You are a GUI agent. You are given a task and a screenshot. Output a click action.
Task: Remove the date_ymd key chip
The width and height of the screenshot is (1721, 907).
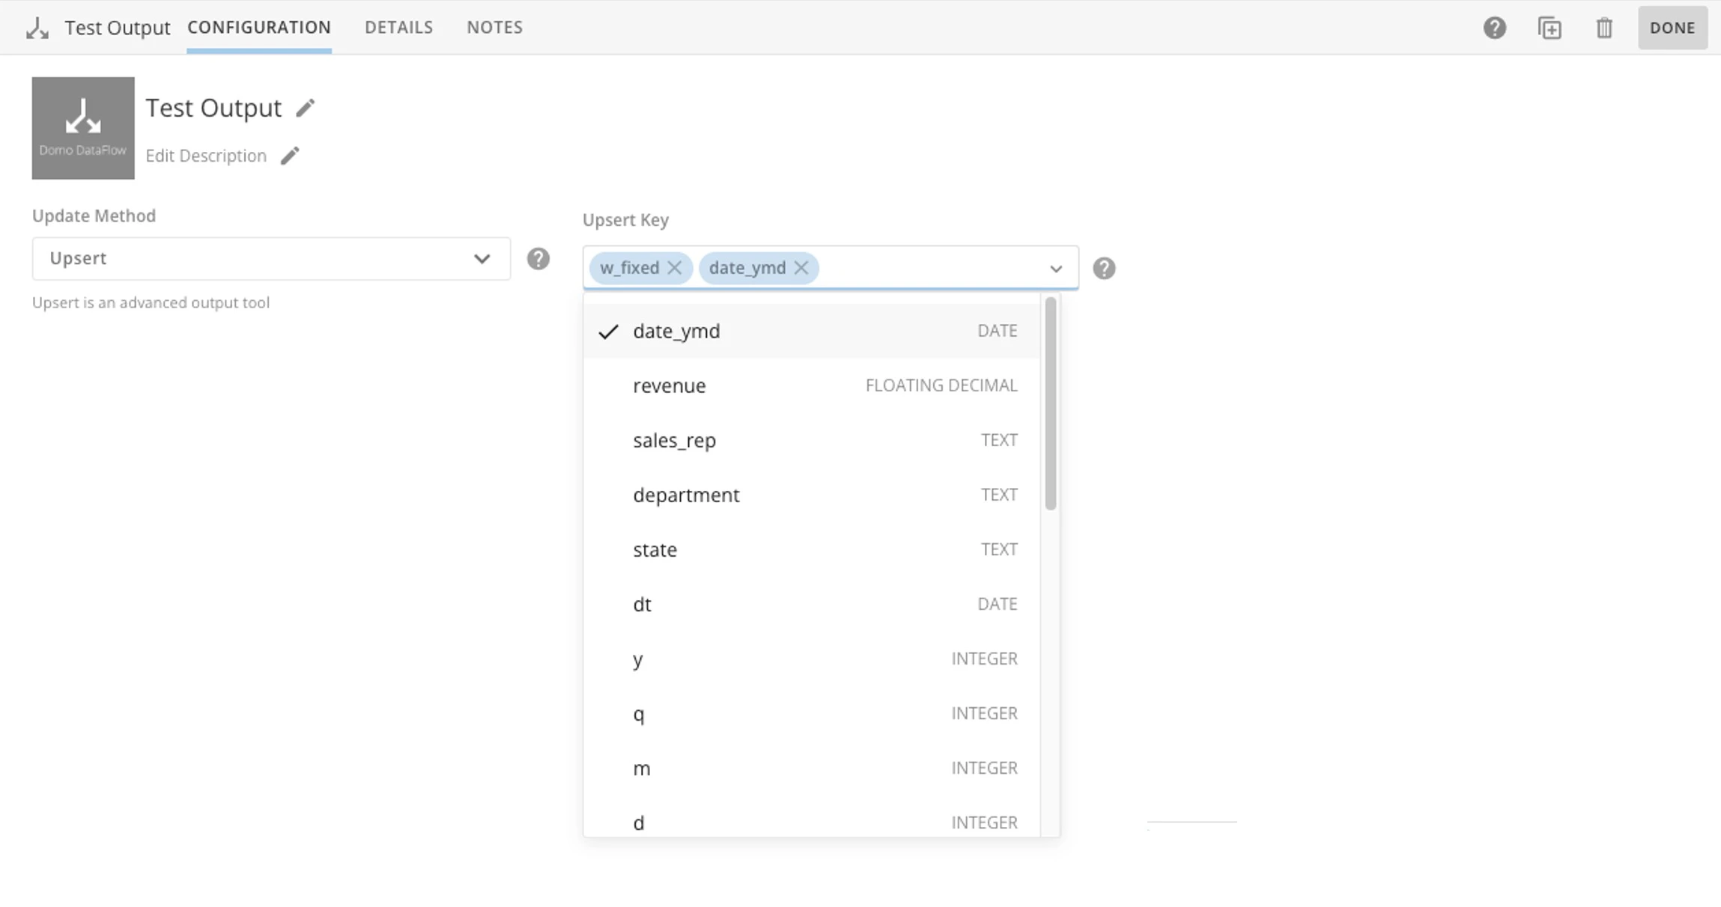(801, 268)
